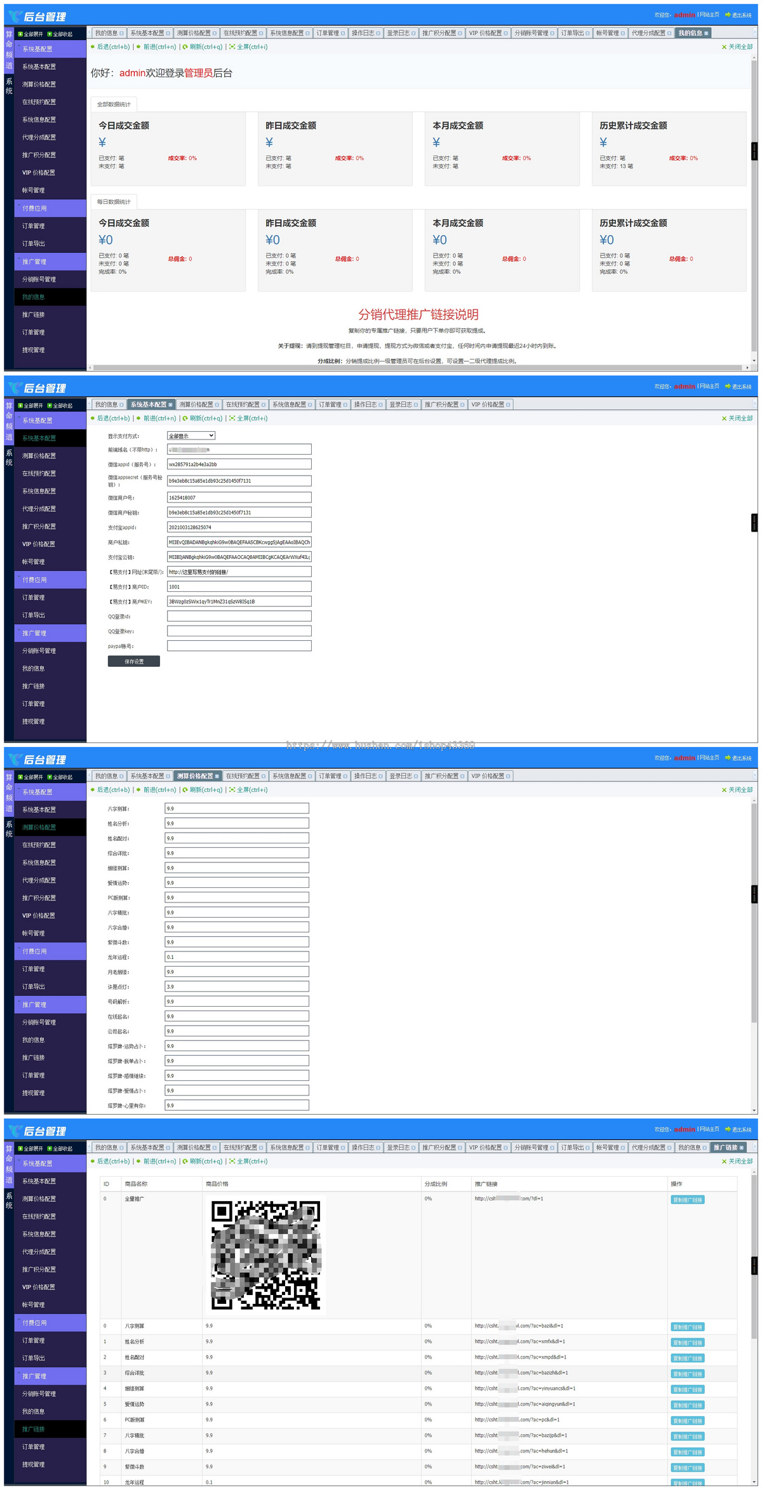Click Refresh (刷新) icon in 推广链接 window
This screenshot has width=762, height=1490.
(185, 1162)
